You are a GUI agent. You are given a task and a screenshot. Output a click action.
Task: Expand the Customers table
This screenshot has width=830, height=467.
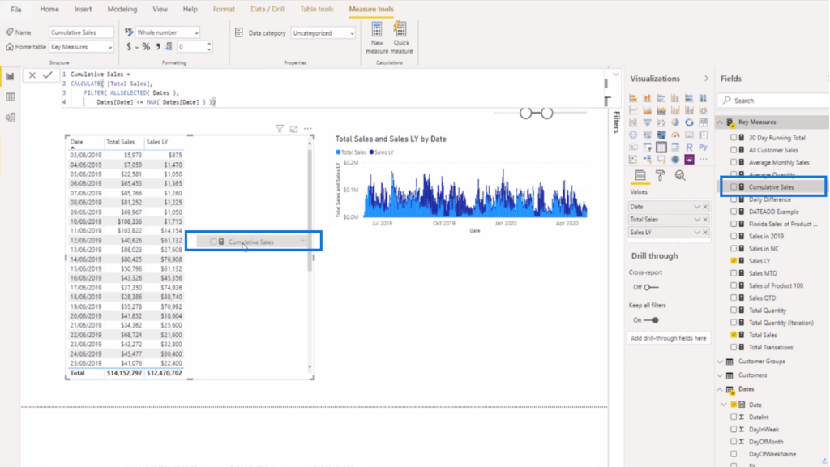[720, 375]
